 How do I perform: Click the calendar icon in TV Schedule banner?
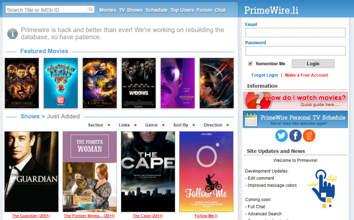tap(251, 119)
